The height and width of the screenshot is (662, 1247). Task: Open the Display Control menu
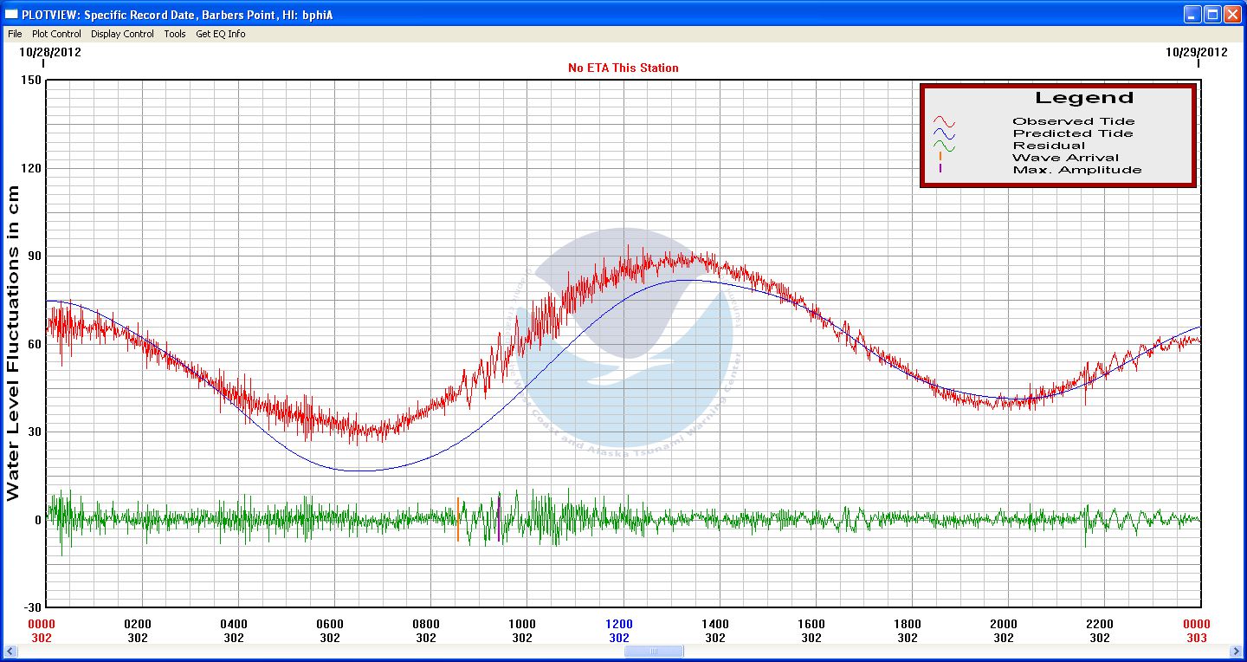(122, 34)
